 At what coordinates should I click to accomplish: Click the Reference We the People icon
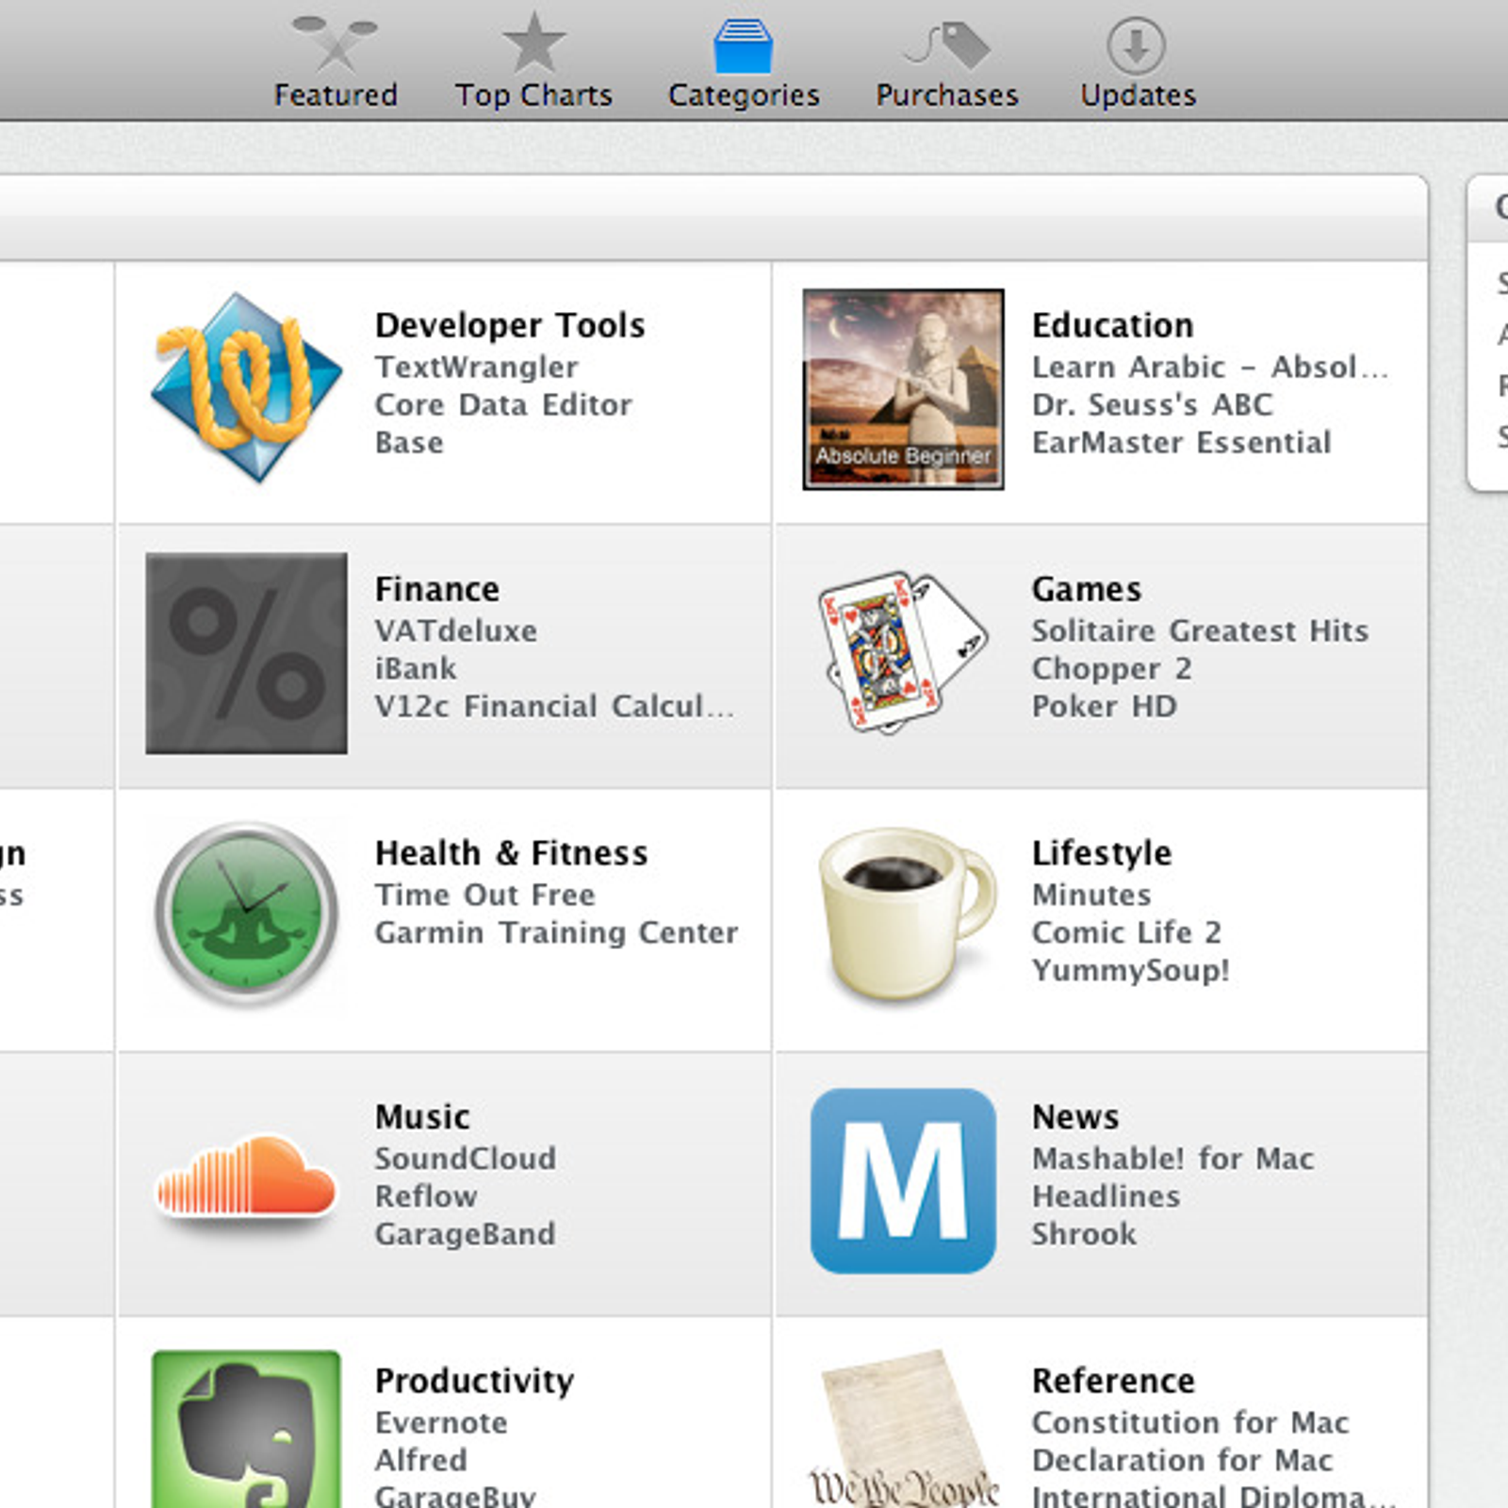[x=903, y=1429]
